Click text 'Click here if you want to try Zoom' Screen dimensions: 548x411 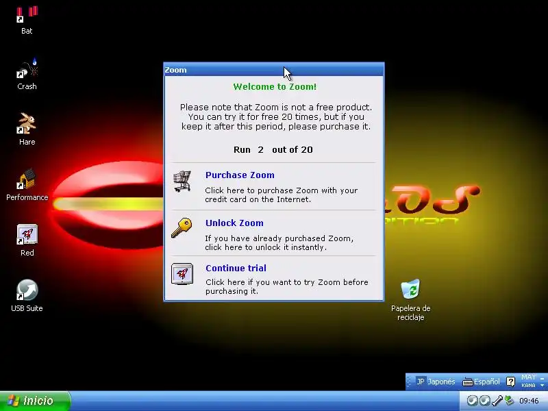273,282
